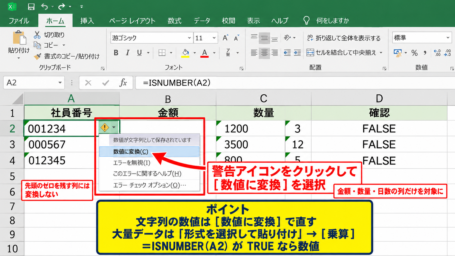Screen dimensions: 455x256
Task: Click the Cut (切り取り) scissors icon
Action: pyautogui.click(x=37, y=35)
